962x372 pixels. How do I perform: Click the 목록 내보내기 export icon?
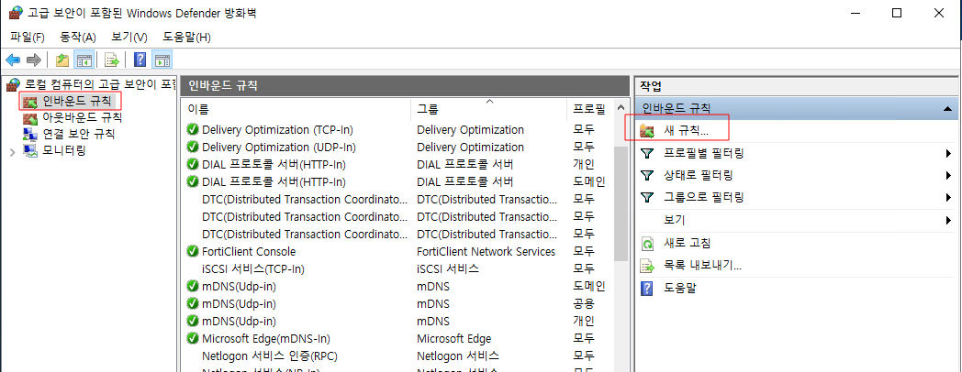[647, 266]
